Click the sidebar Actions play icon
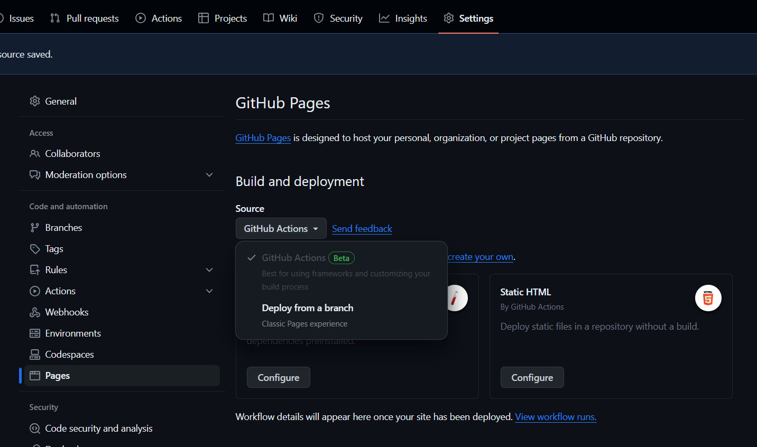This screenshot has width=757, height=447. tap(35, 291)
